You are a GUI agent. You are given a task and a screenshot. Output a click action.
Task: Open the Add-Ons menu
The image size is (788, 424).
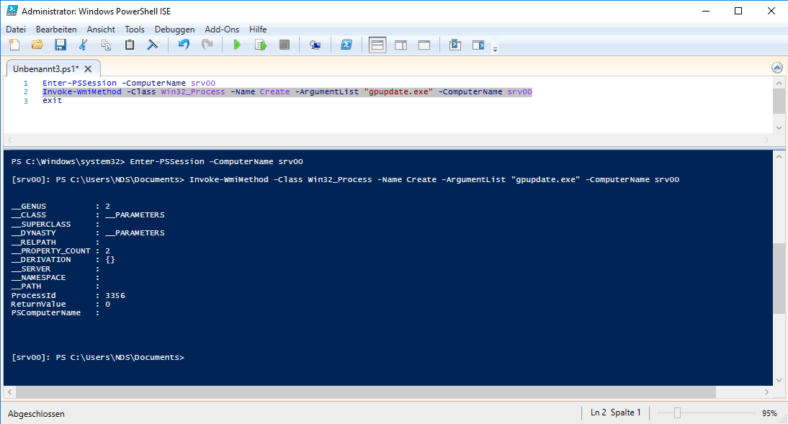[222, 30]
